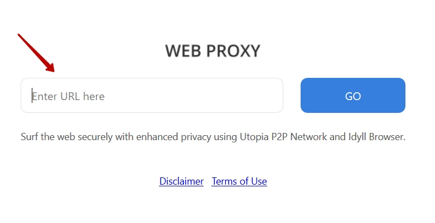
Task: Click the tip of the red arrow
Action: pyautogui.click(x=53, y=70)
